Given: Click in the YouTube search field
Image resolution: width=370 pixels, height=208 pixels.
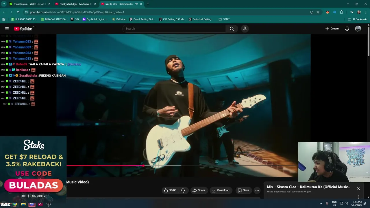Looking at the screenshot, I should (174, 29).
